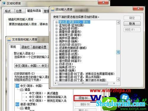The image size is (148, 111).
Task: Click 文本服务和输入语言 title icon
Action: [x=9, y=39]
